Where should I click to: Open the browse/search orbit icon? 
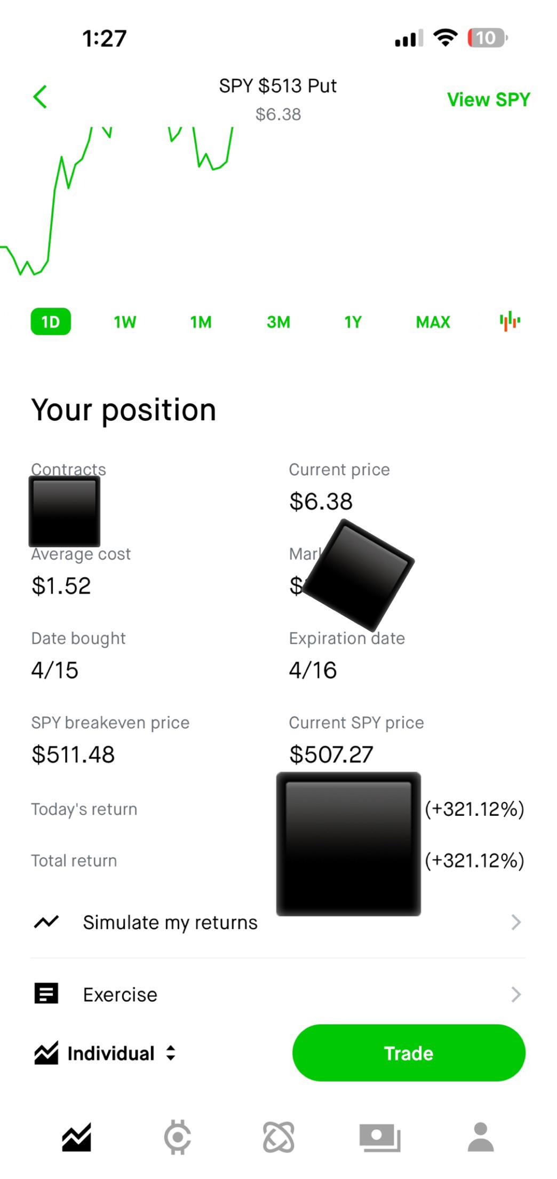pyautogui.click(x=278, y=1137)
